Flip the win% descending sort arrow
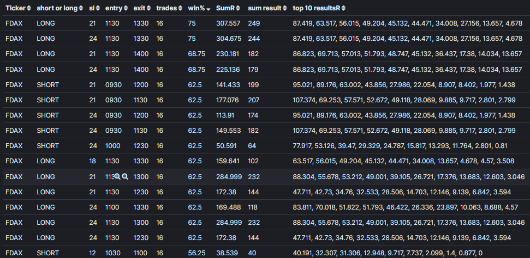 (208, 9)
